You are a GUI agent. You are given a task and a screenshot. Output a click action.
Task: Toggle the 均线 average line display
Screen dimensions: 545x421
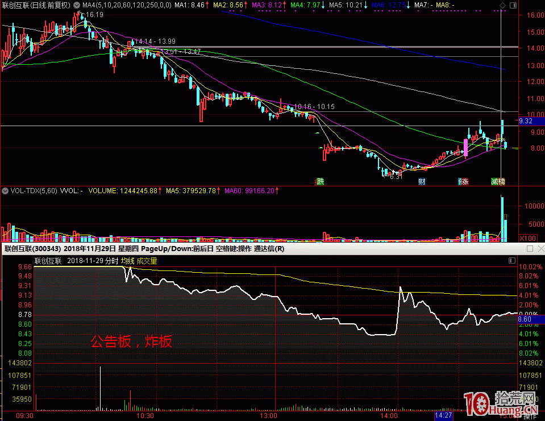(127, 261)
